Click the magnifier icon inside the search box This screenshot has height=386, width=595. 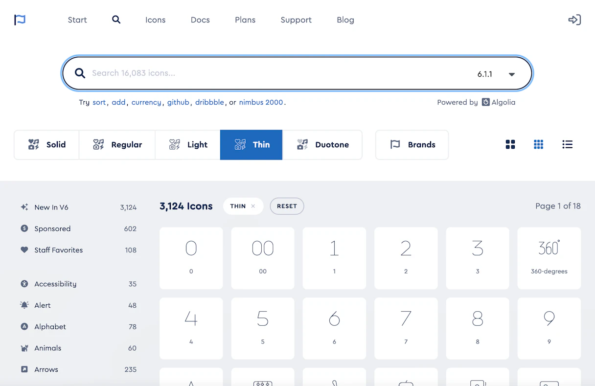tap(80, 73)
